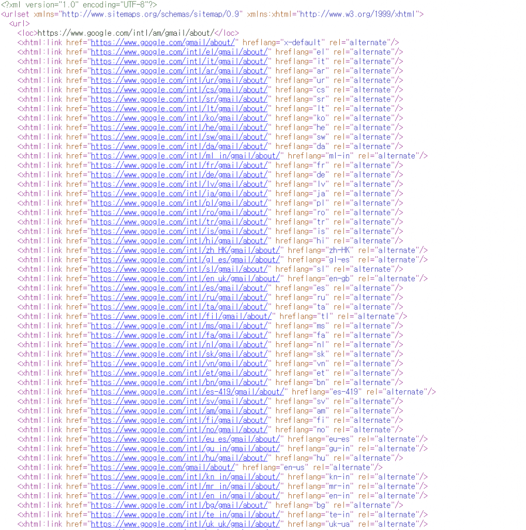Open the intl/zh_HK/gmail/about link

(x=186, y=251)
